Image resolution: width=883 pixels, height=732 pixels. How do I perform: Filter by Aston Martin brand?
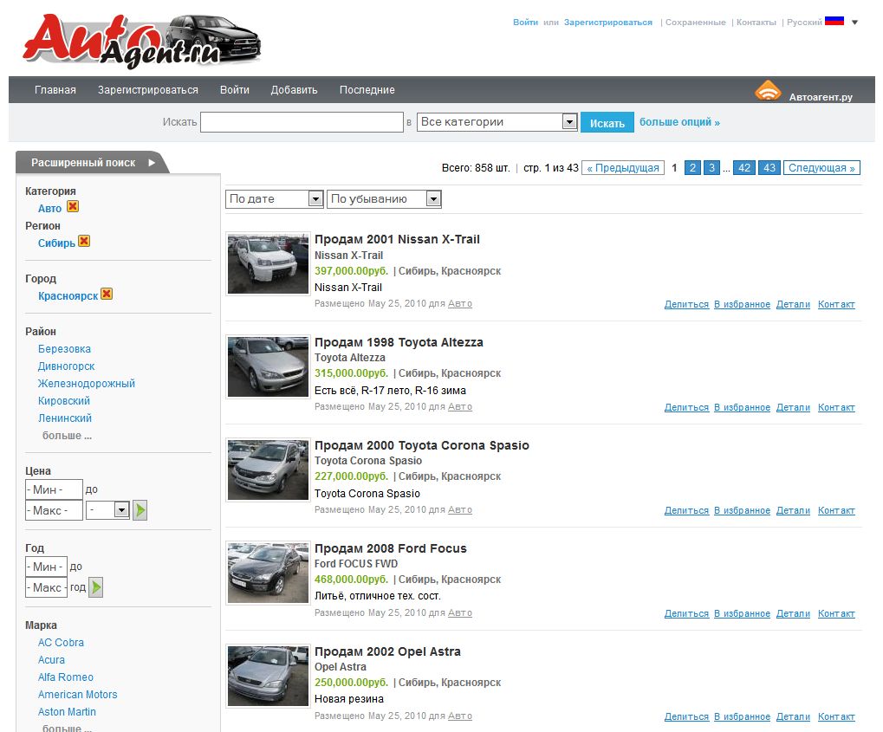(x=67, y=712)
